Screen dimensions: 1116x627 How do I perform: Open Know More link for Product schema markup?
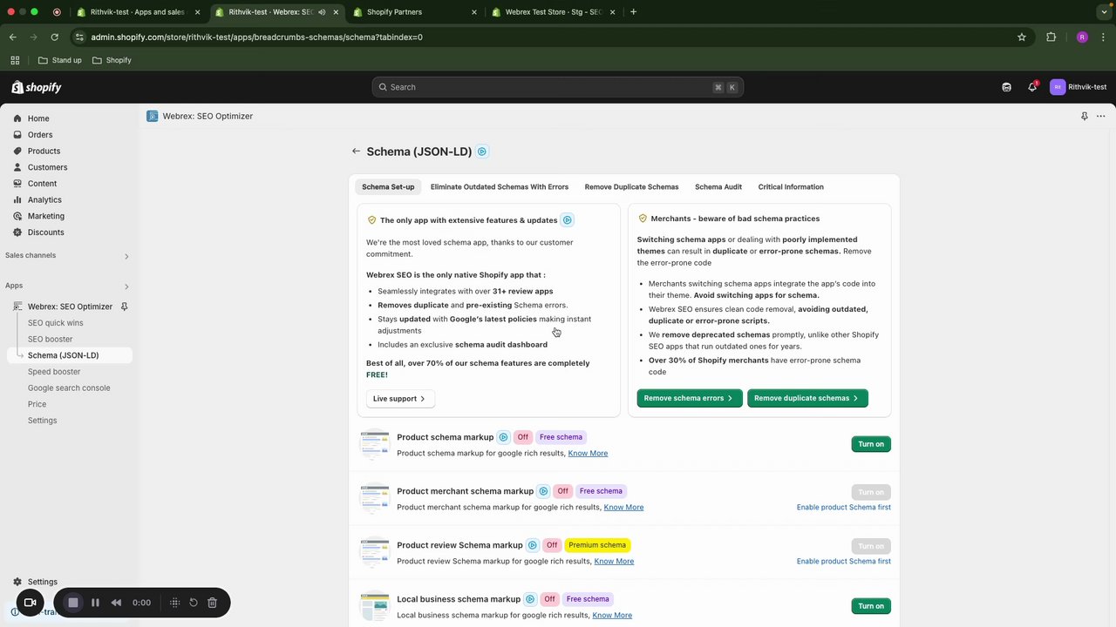click(588, 454)
